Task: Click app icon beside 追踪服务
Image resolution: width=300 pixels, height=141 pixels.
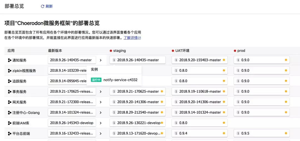Action: pyautogui.click(x=9, y=81)
